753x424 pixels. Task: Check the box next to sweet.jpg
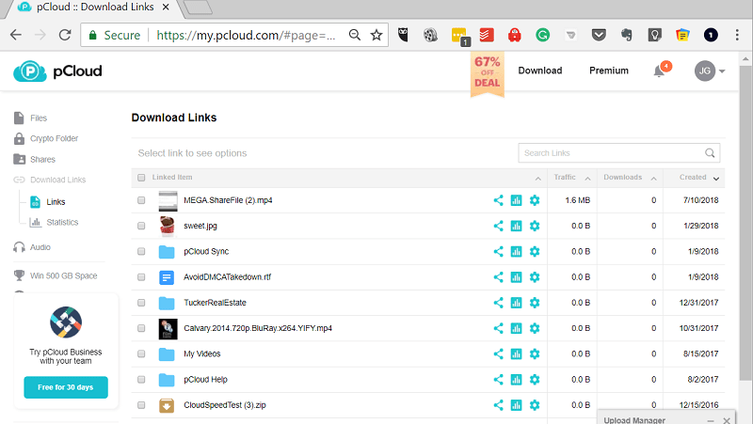141,226
